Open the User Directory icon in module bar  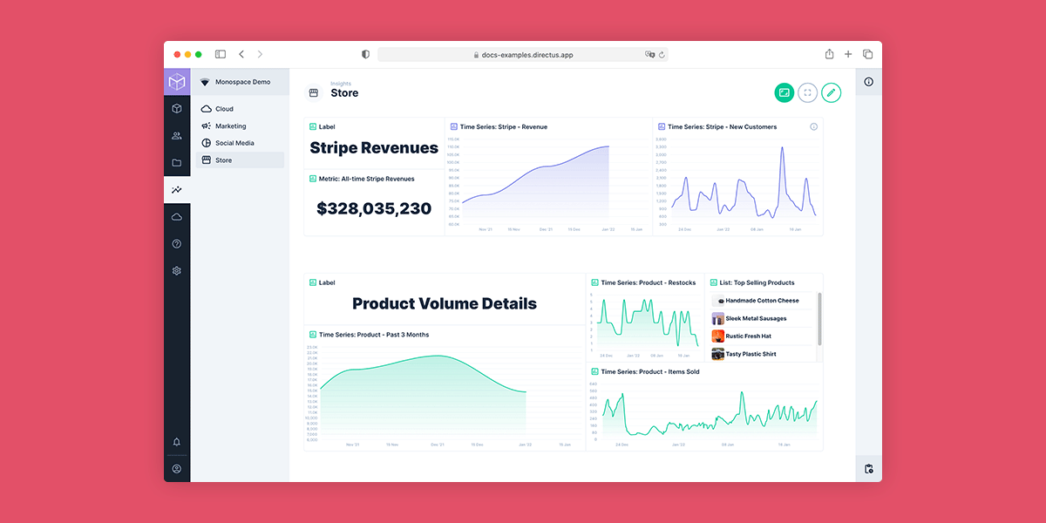coord(177,135)
